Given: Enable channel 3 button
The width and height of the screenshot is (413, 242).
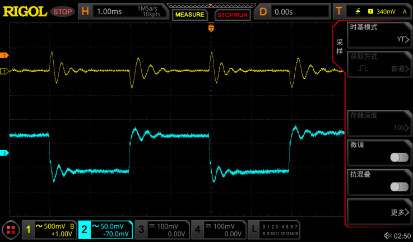Looking at the screenshot, I should [141, 230].
